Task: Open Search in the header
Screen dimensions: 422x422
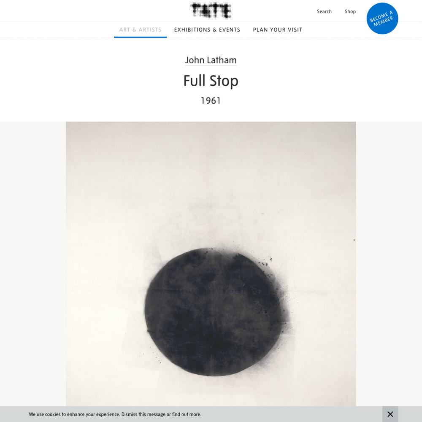Action: click(x=324, y=11)
